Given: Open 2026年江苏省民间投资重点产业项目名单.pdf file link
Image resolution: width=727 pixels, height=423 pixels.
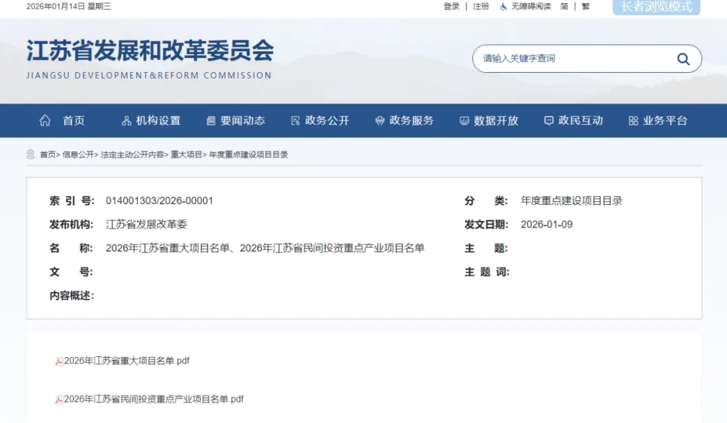Looking at the screenshot, I should (x=153, y=399).
